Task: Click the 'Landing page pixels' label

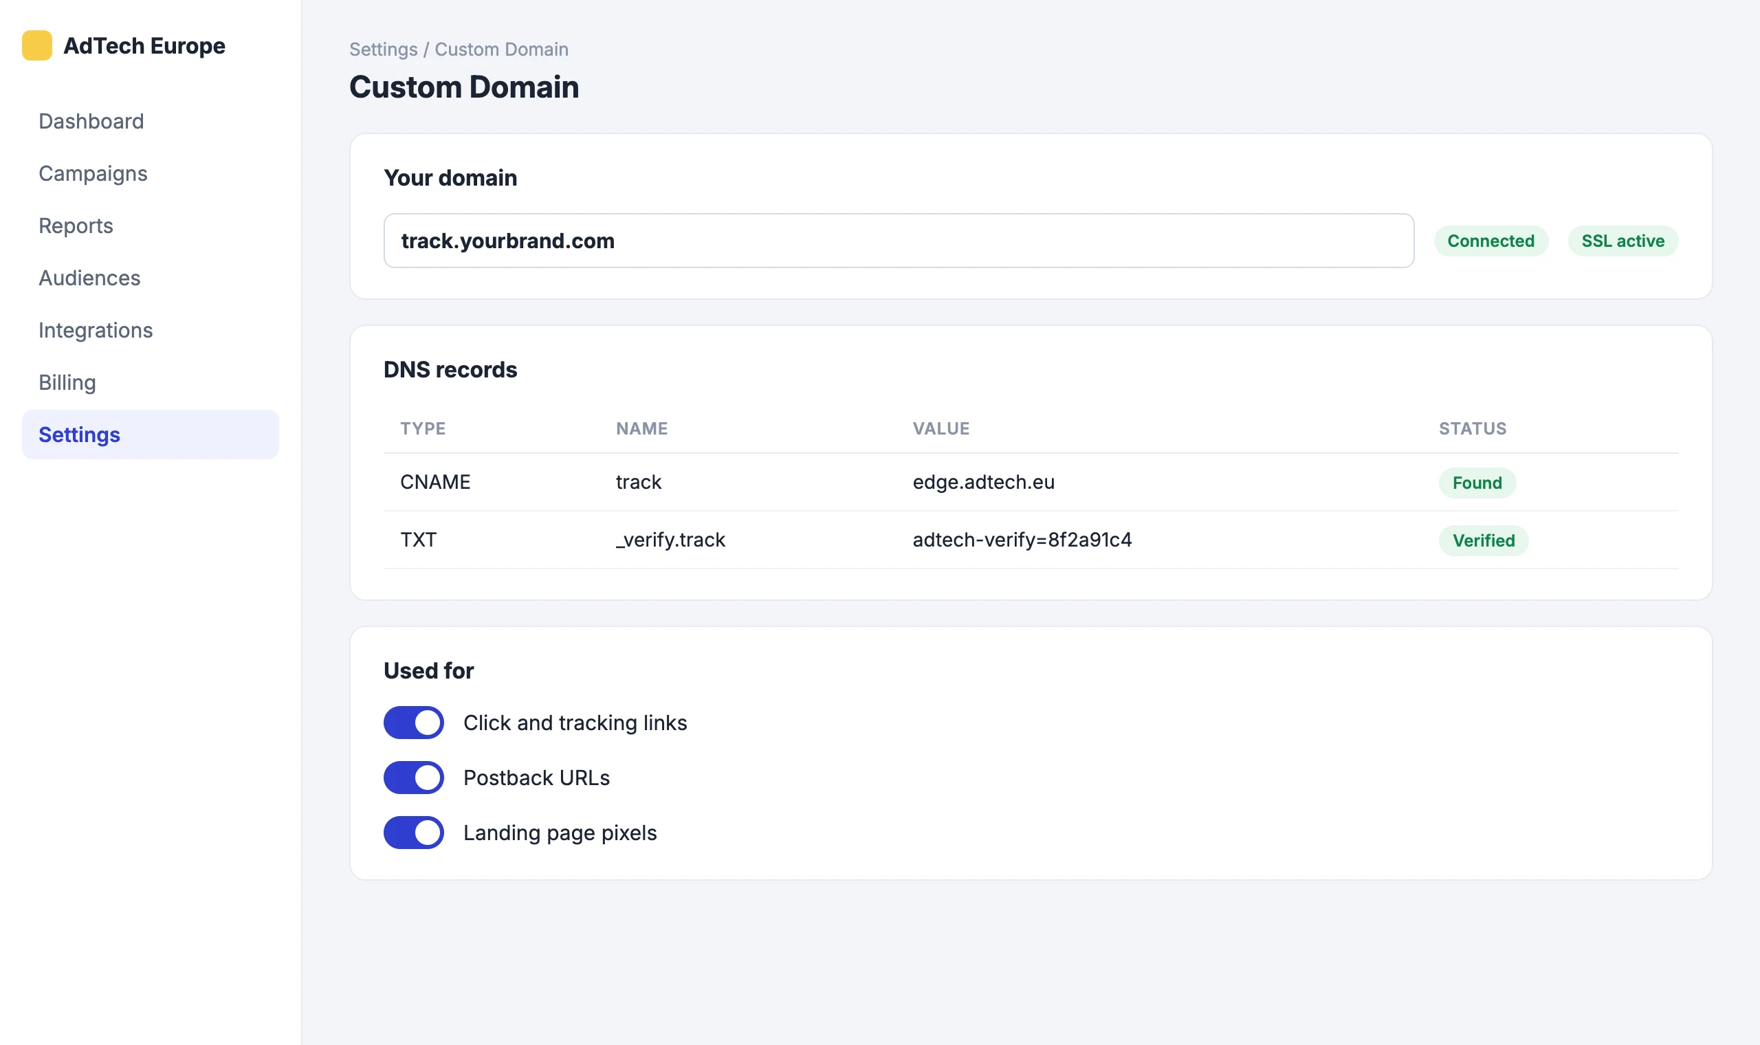Action: click(x=560, y=833)
